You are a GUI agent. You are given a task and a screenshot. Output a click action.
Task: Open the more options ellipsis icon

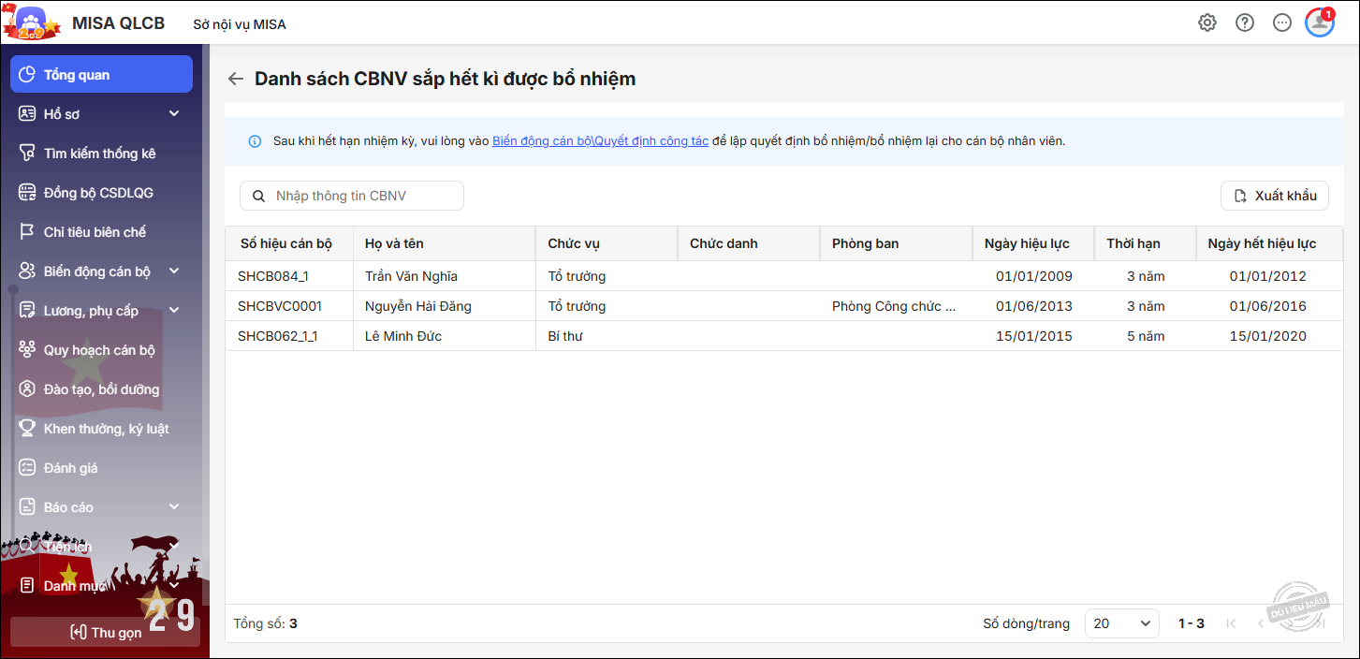tap(1282, 23)
